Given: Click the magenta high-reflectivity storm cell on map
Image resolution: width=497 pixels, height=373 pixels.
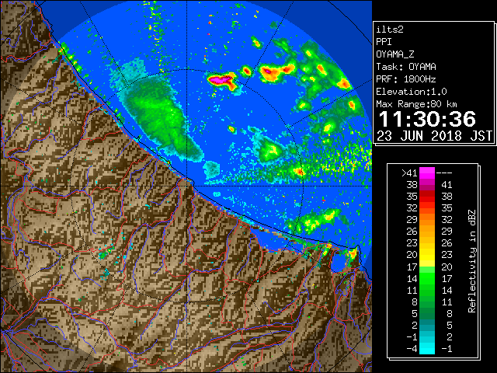Looking at the screenshot, I should (x=220, y=79).
